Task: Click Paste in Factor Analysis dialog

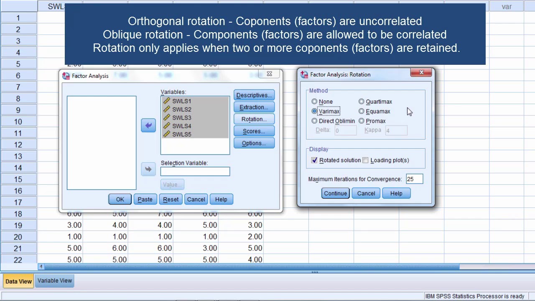Action: [x=145, y=199]
